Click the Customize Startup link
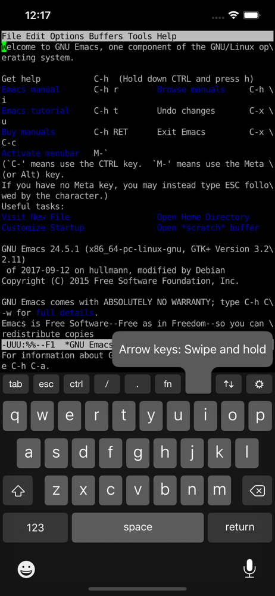The width and height of the screenshot is (275, 596). (x=43, y=228)
